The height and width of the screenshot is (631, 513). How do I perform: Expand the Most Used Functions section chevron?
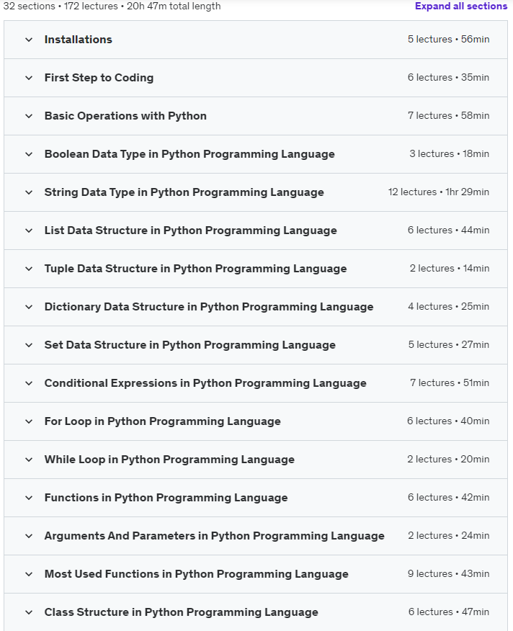pos(29,574)
